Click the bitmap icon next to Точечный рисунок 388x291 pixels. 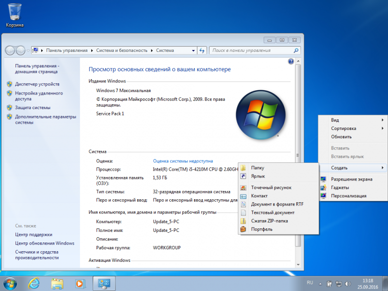pos(243,188)
